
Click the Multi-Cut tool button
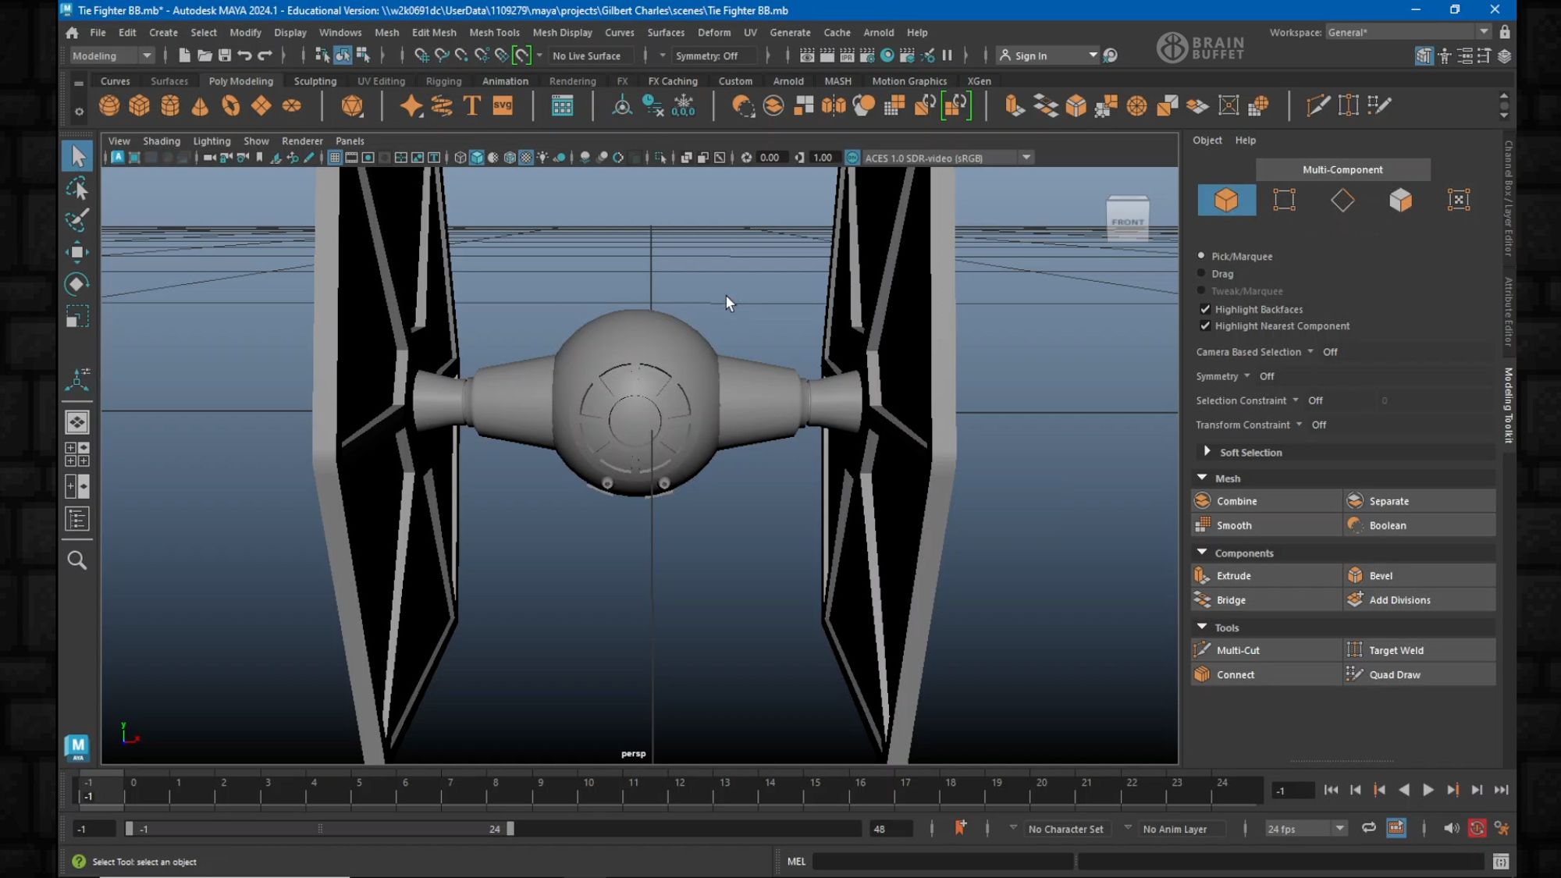(1237, 650)
